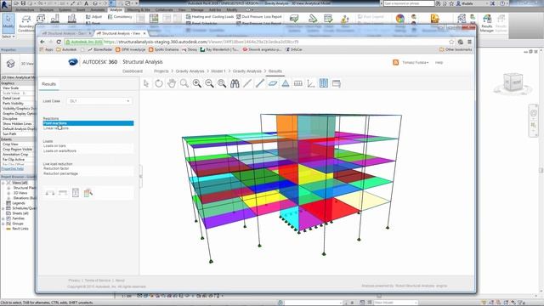Select Loads on walls/floors result
The image size is (544, 306).
point(88,151)
